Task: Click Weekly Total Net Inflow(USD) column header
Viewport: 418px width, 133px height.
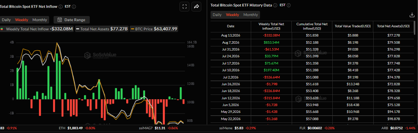Action: [272, 26]
